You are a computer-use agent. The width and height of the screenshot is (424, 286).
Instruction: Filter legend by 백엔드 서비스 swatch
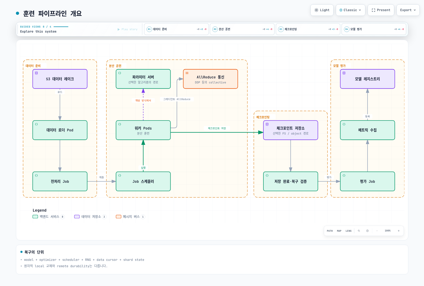35,217
